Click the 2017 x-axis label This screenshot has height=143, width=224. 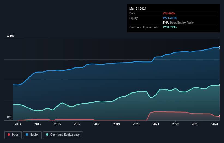coord(77,124)
